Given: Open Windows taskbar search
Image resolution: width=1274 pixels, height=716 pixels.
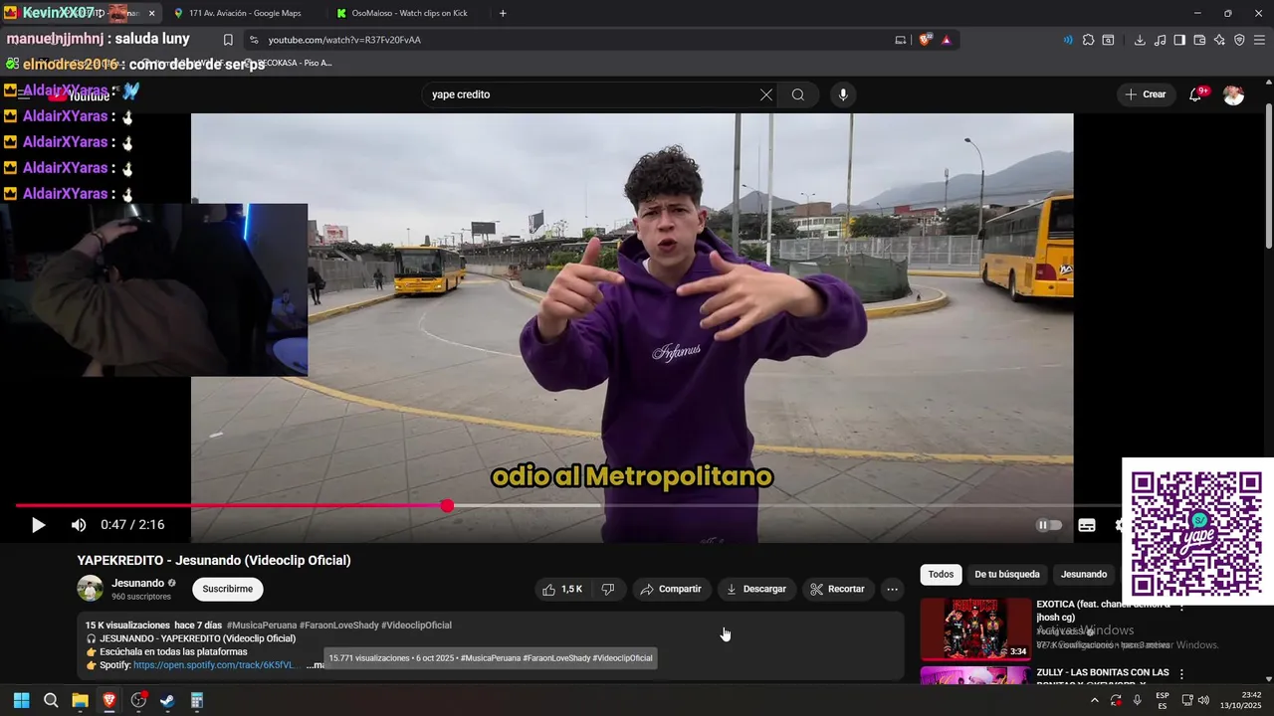Looking at the screenshot, I should pos(51,700).
